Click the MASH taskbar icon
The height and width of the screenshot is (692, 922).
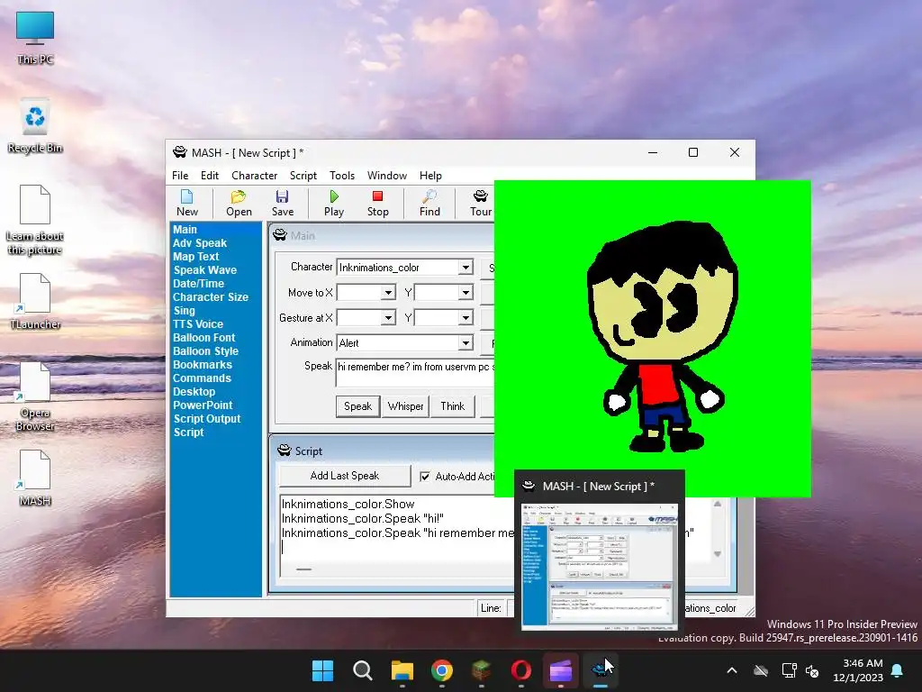click(601, 670)
